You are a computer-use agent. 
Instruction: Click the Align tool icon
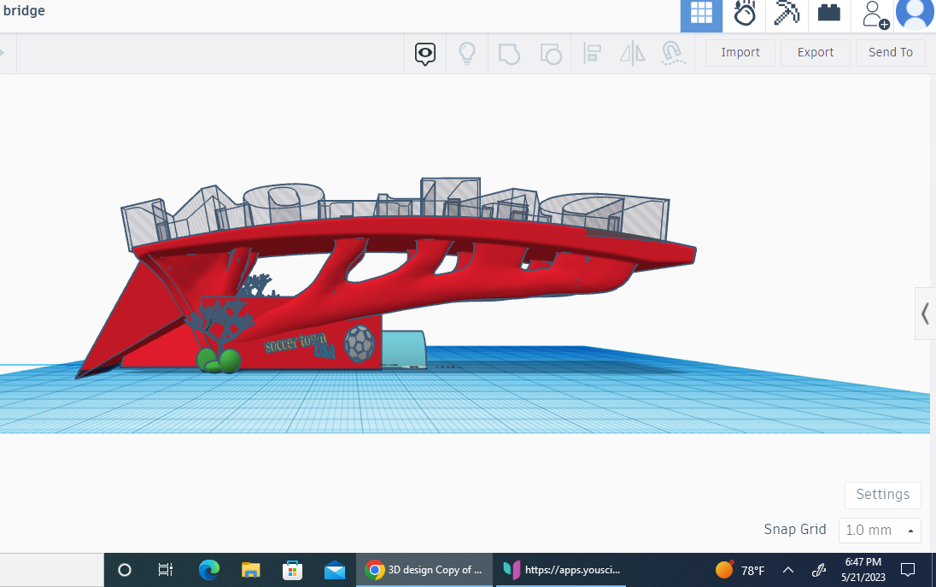[x=592, y=53]
